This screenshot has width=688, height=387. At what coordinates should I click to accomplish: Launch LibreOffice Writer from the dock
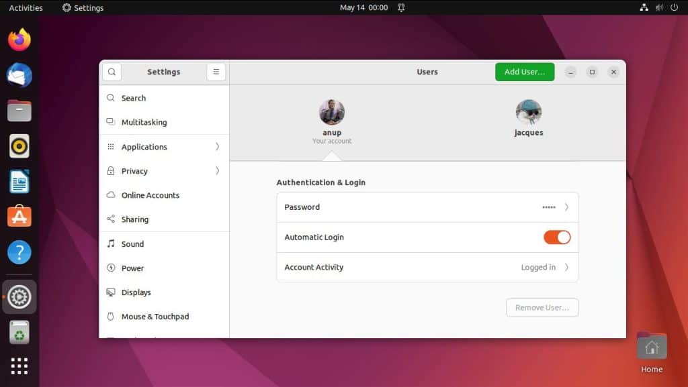[x=18, y=181]
